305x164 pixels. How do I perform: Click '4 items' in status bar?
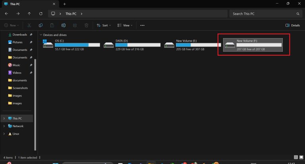[8, 158]
